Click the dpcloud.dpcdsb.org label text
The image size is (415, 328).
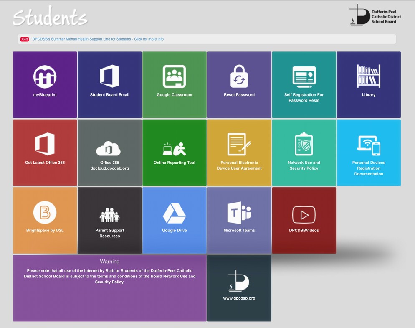point(109,168)
